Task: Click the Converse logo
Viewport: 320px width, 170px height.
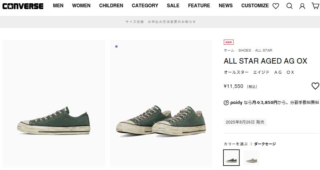Action: tap(22, 6)
